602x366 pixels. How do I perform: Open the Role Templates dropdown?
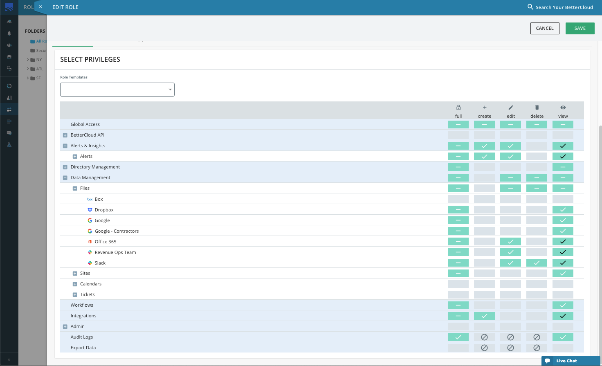pos(117,90)
